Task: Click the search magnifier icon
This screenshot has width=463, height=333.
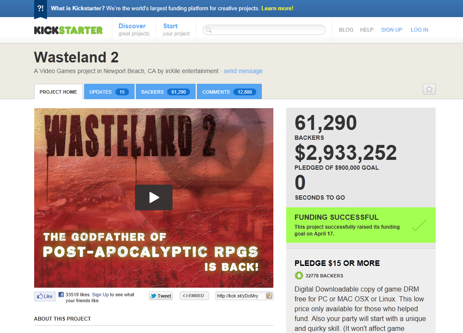Action: [209, 30]
